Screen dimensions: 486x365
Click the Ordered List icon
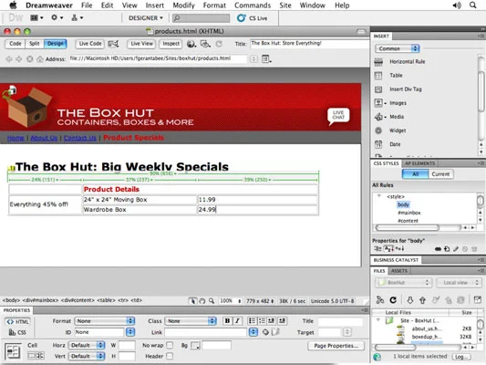(262, 320)
